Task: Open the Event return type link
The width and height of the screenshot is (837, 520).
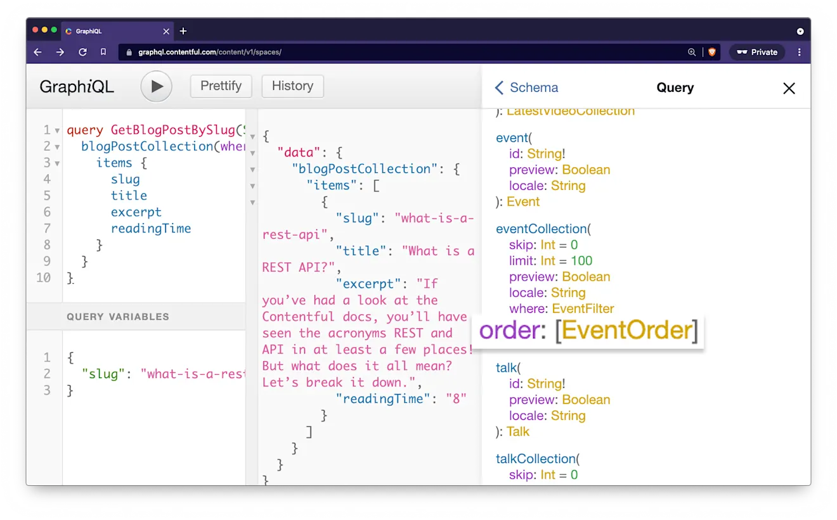Action: [523, 202]
